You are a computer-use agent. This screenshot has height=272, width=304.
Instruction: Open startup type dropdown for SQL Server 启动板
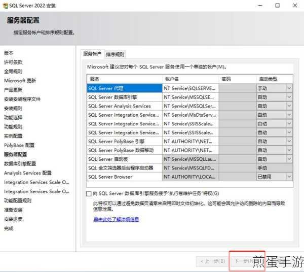289,159
